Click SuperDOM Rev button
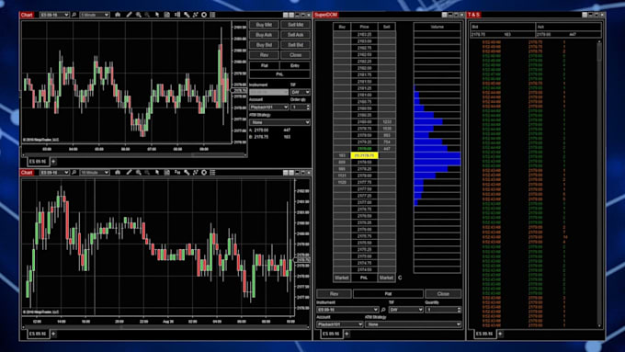Screen dimensions: 625x352 (334, 294)
